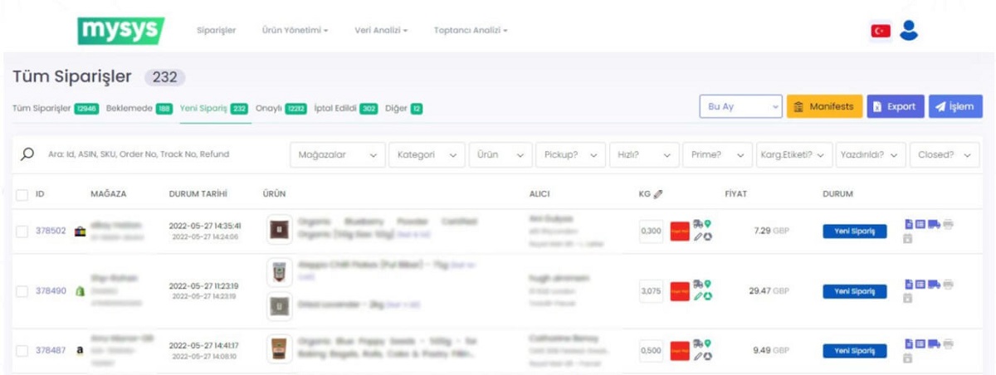Select checkbox for order 378490
This screenshot has height=375, width=996.
pyautogui.click(x=22, y=291)
